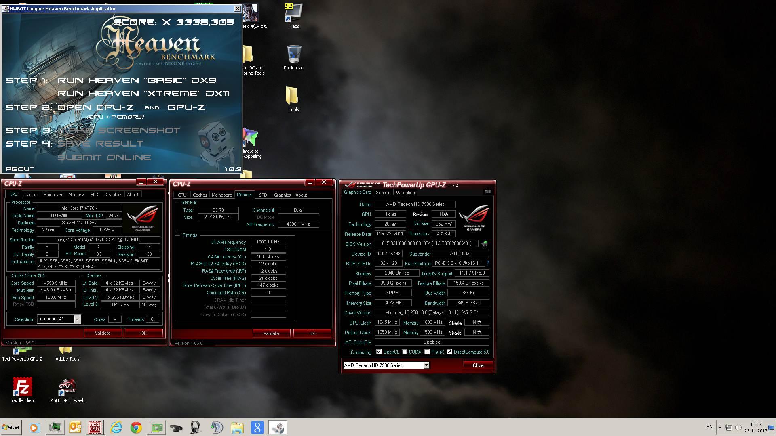Click About in HWBOT Heaven window
Image resolution: width=776 pixels, height=436 pixels.
point(20,169)
